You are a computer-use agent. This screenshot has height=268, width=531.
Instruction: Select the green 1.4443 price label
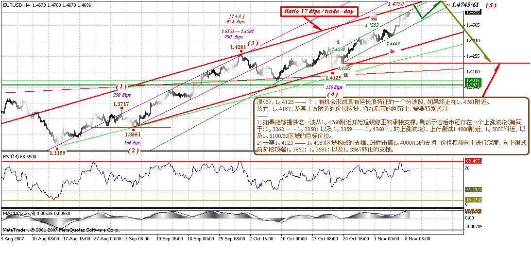point(394,44)
